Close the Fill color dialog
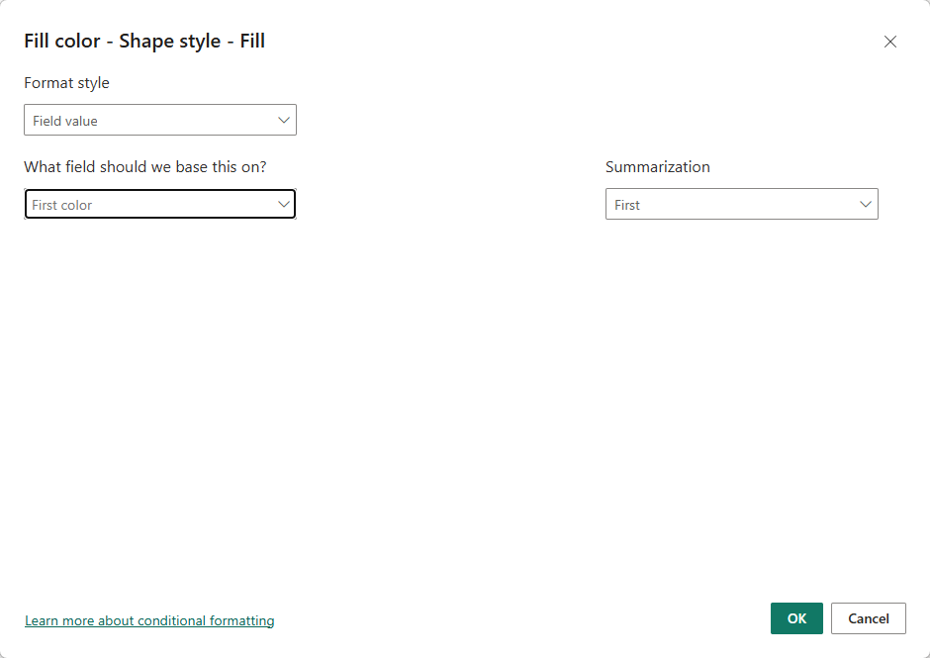 click(x=890, y=42)
